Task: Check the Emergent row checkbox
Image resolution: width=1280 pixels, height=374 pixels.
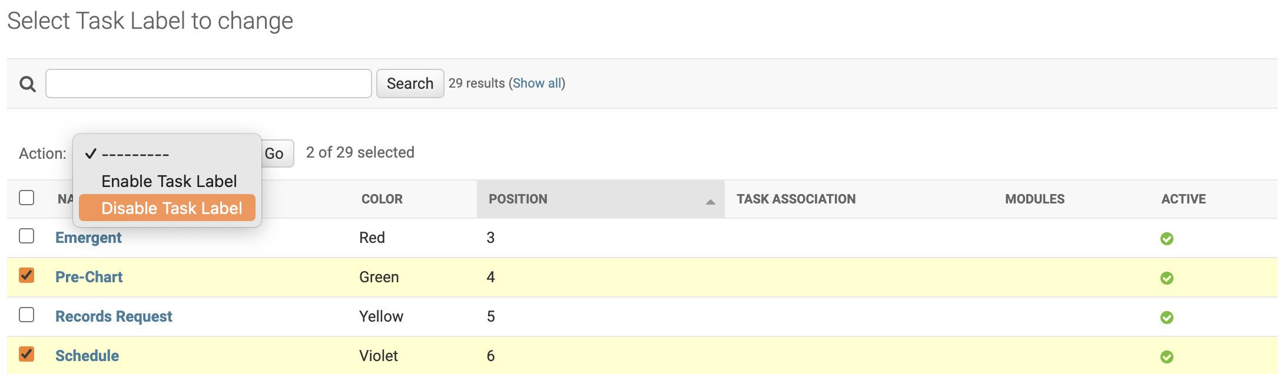Action: (26, 236)
